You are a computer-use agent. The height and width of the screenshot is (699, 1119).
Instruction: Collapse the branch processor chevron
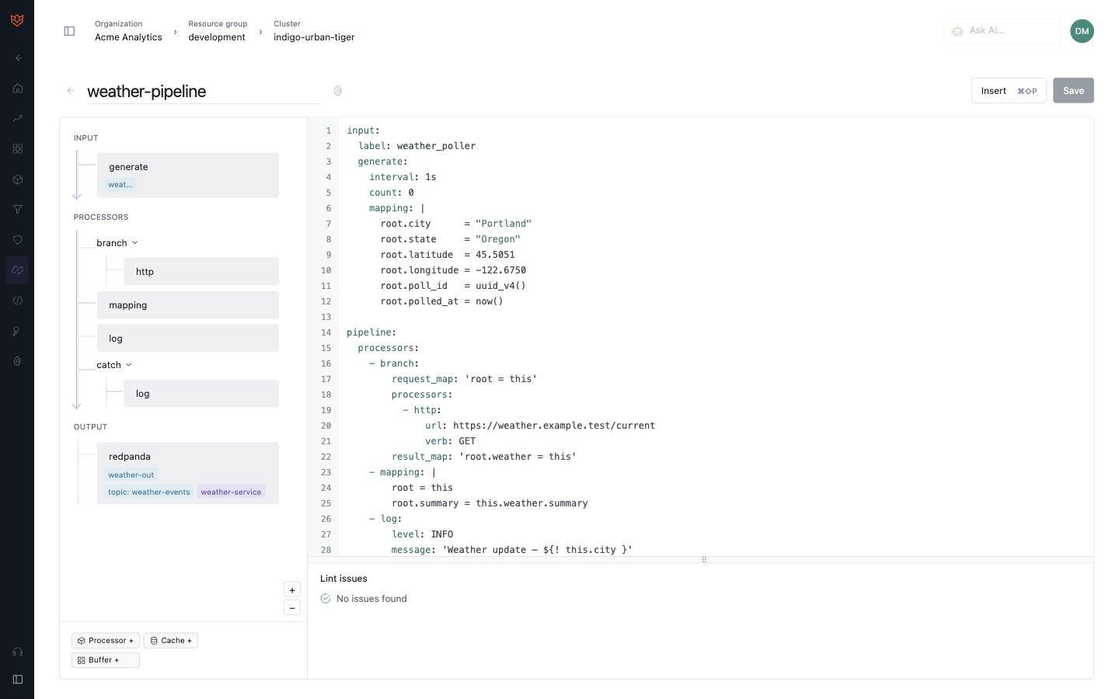(134, 243)
